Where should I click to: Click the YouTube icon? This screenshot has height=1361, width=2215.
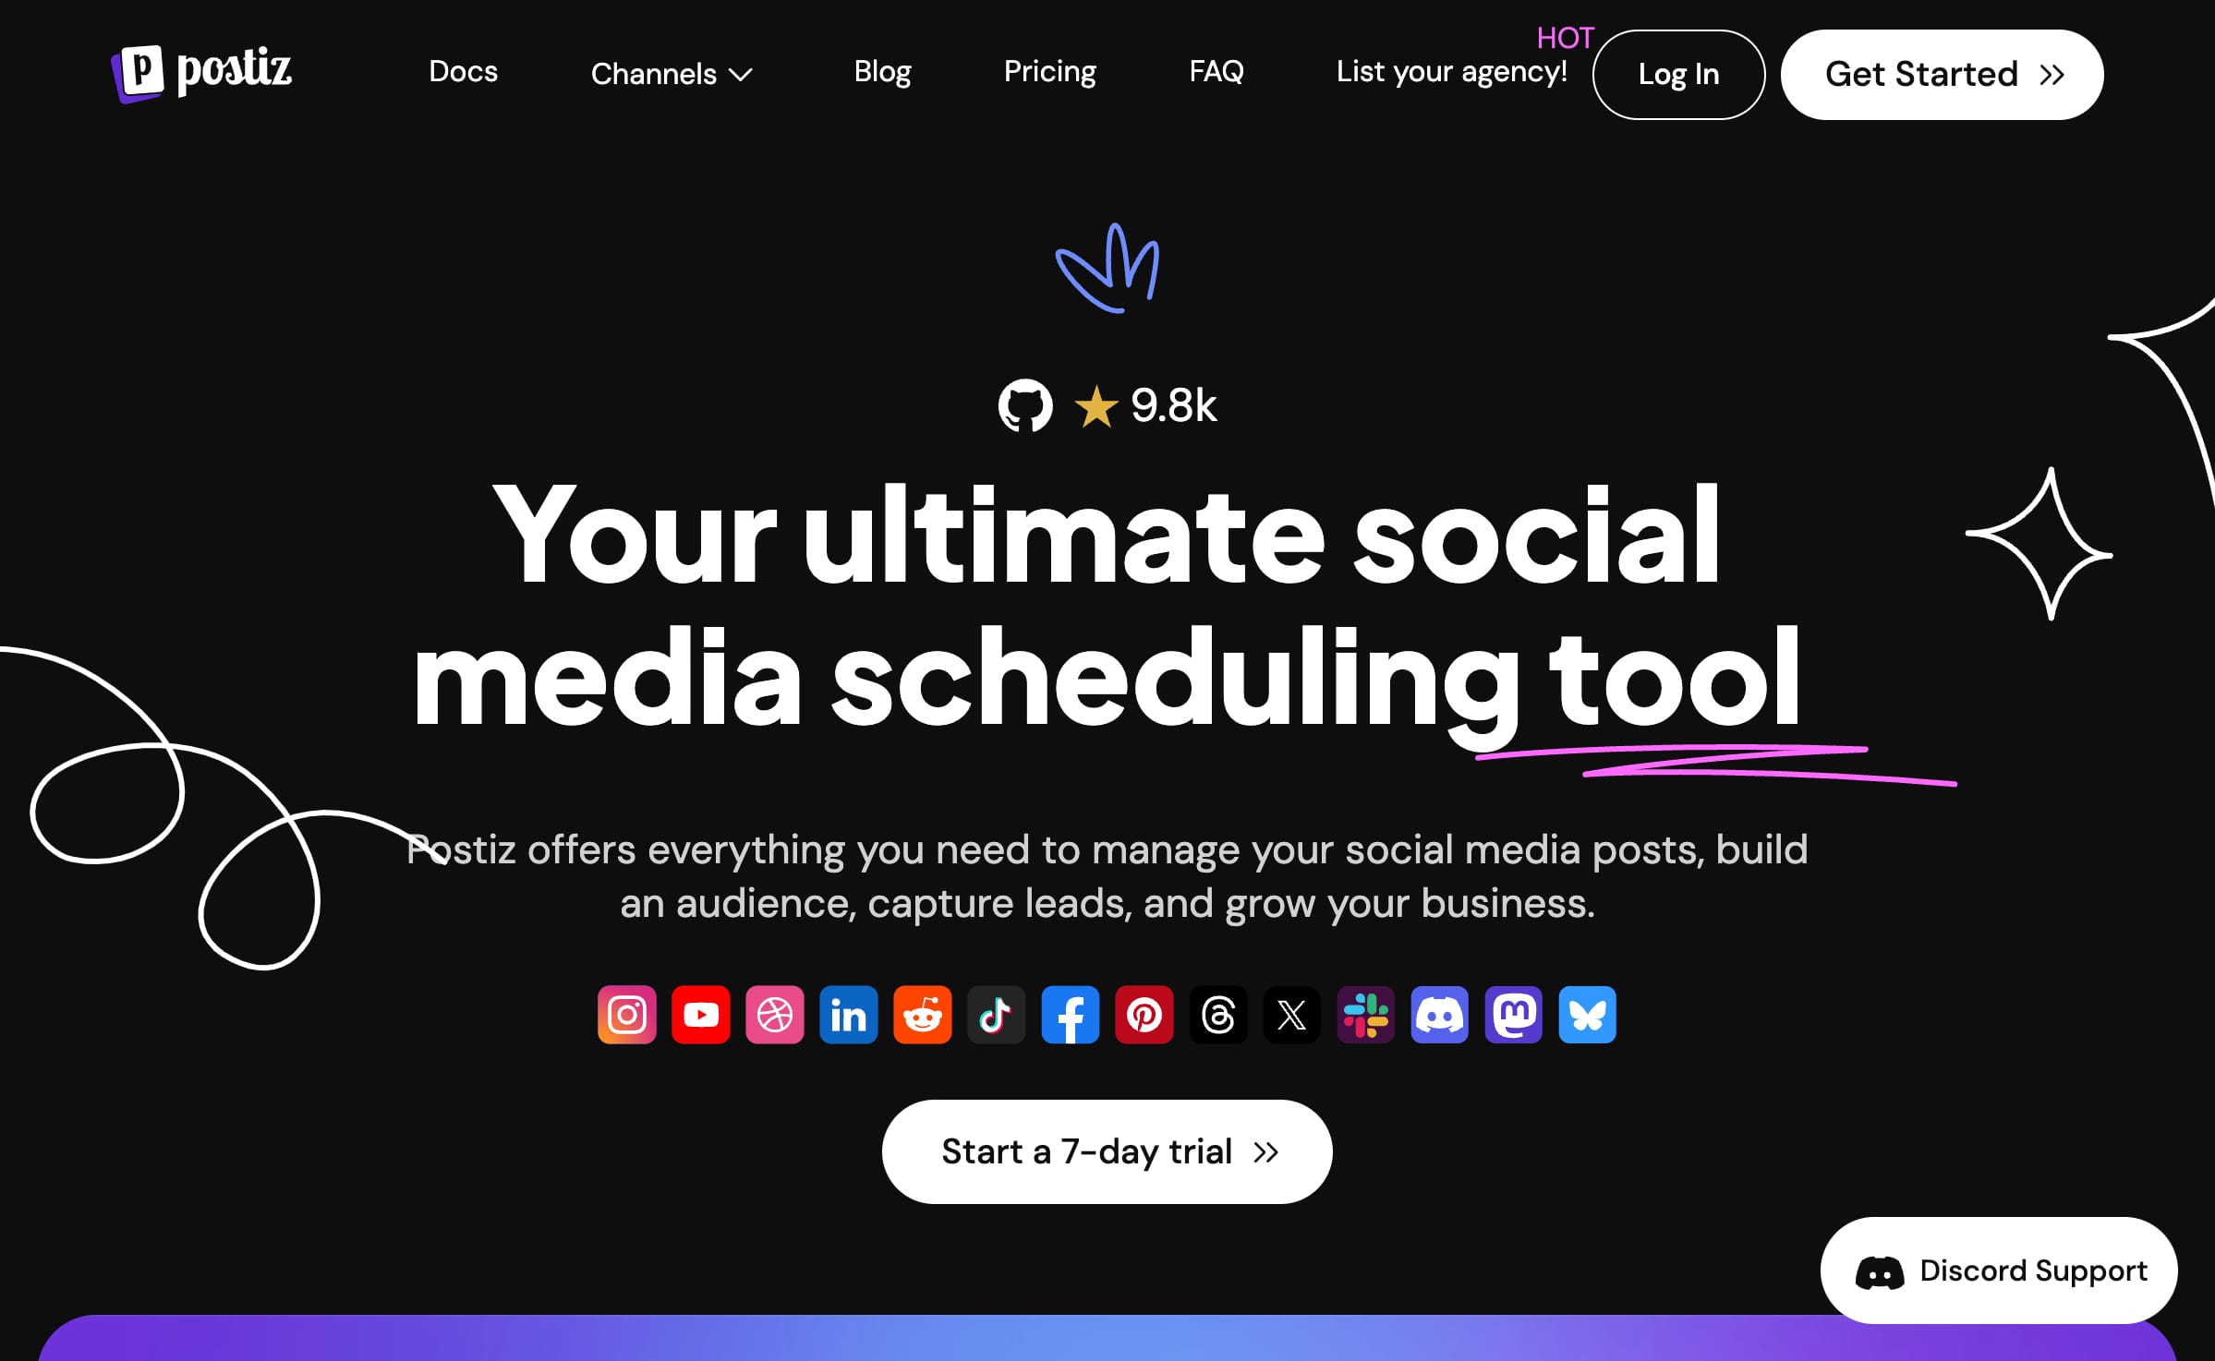click(x=701, y=1013)
